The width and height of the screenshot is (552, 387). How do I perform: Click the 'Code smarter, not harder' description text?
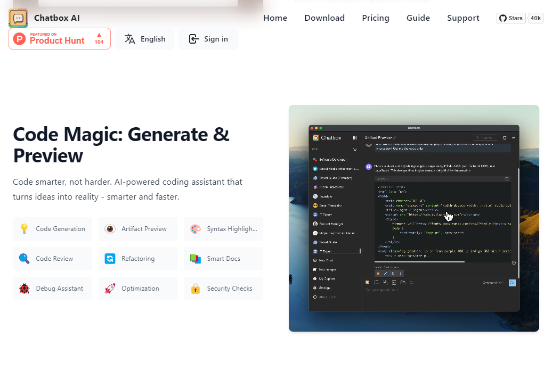pyautogui.click(x=127, y=190)
